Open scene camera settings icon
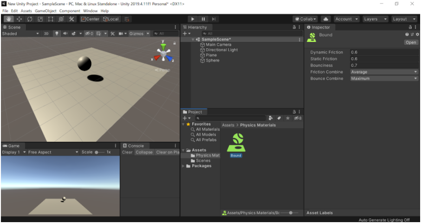The width and height of the screenshot is (422, 224). [121, 33]
